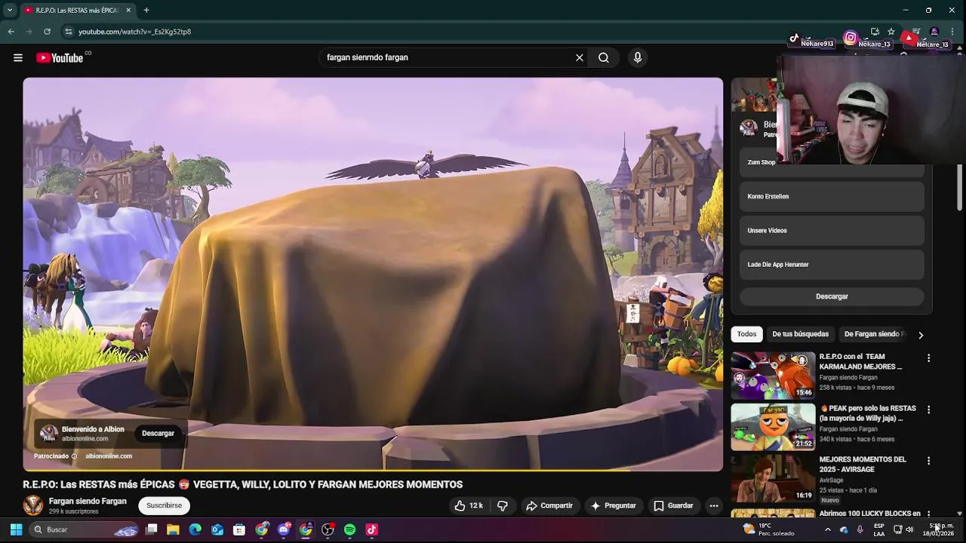This screenshot has height=543, width=966.
Task: Close the R.E.P.O YouTube tab
Action: [128, 11]
